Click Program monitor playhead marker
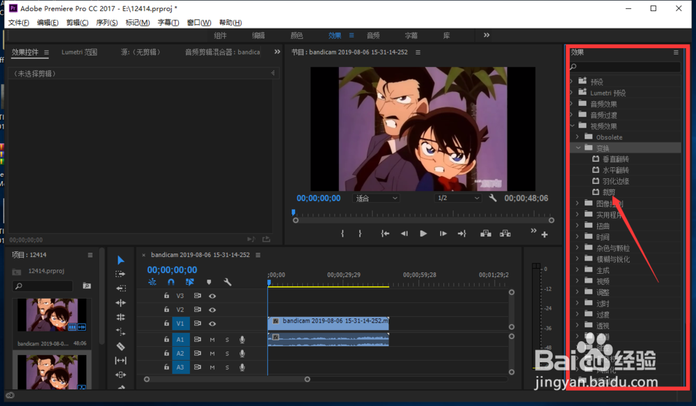696x406 pixels. click(x=294, y=213)
